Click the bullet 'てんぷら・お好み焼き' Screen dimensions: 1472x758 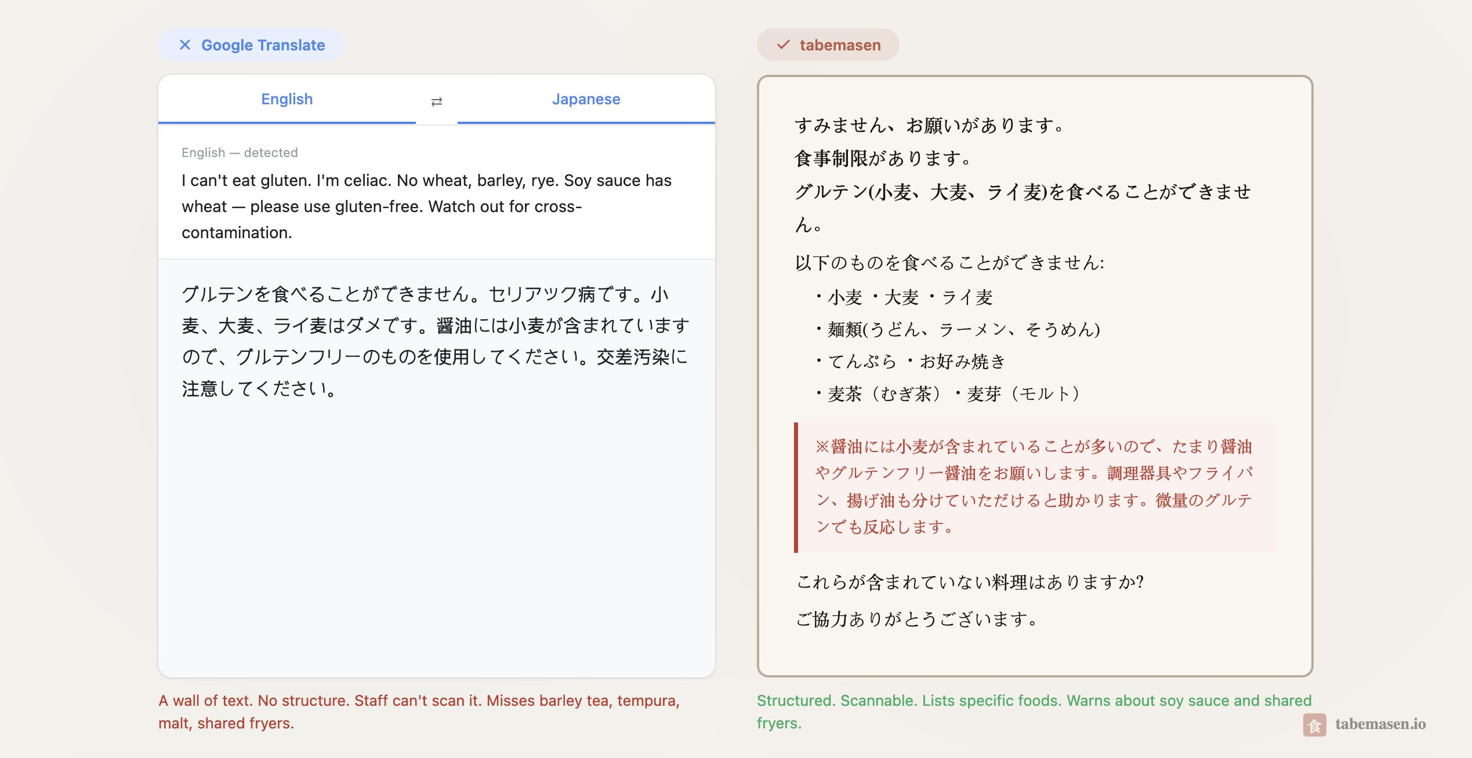click(x=909, y=362)
